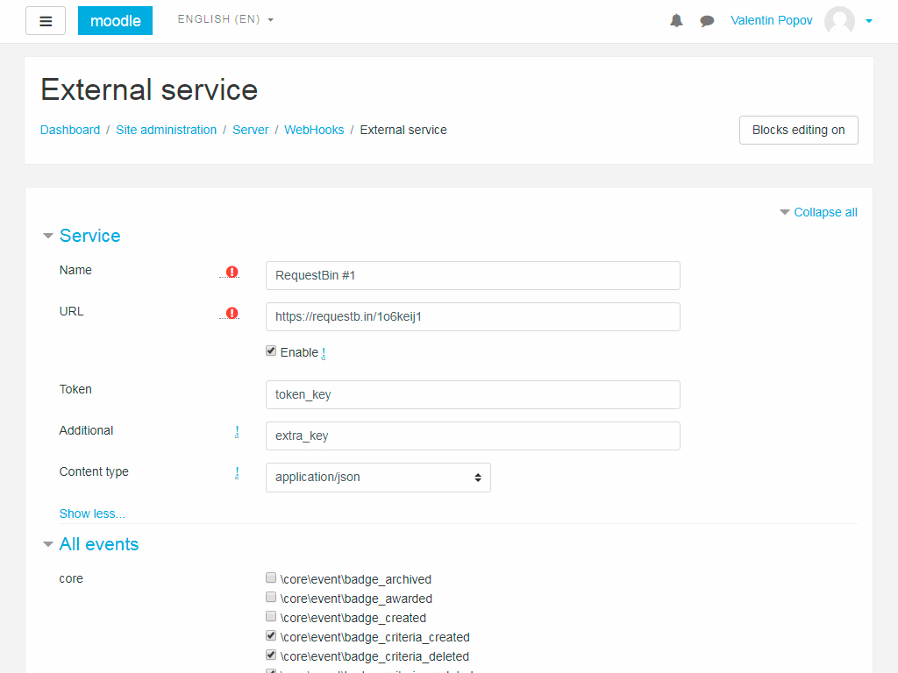The width and height of the screenshot is (898, 673).
Task: Click the user avatar picture
Action: click(839, 21)
